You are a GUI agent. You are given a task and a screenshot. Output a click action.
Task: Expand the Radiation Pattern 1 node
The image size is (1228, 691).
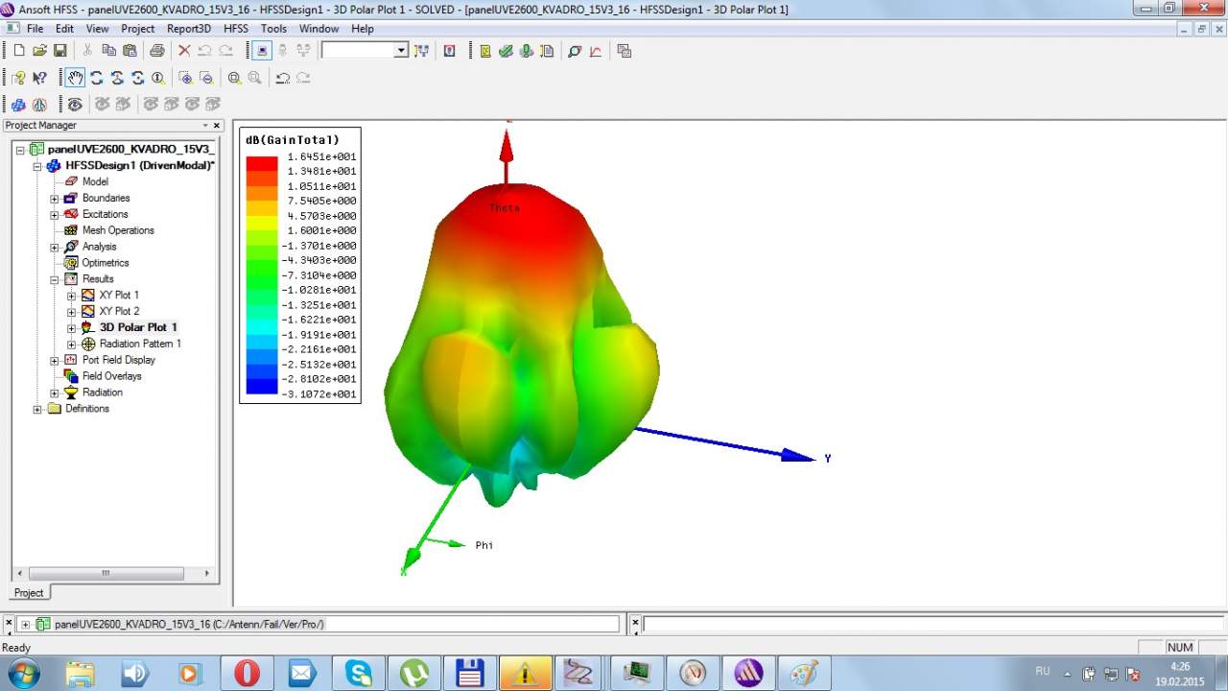click(72, 344)
